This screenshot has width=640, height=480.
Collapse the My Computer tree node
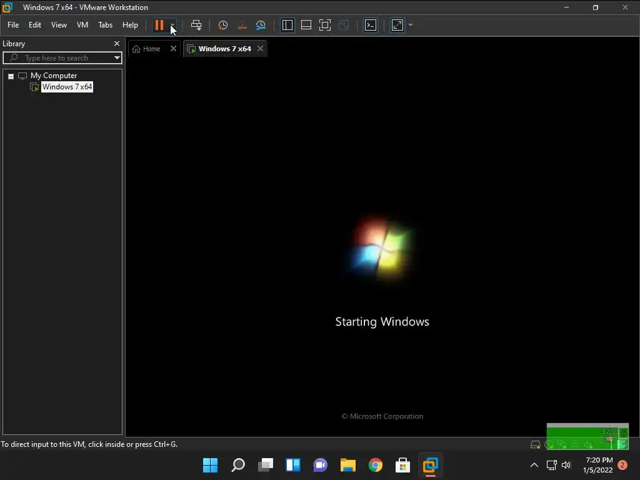[11, 76]
